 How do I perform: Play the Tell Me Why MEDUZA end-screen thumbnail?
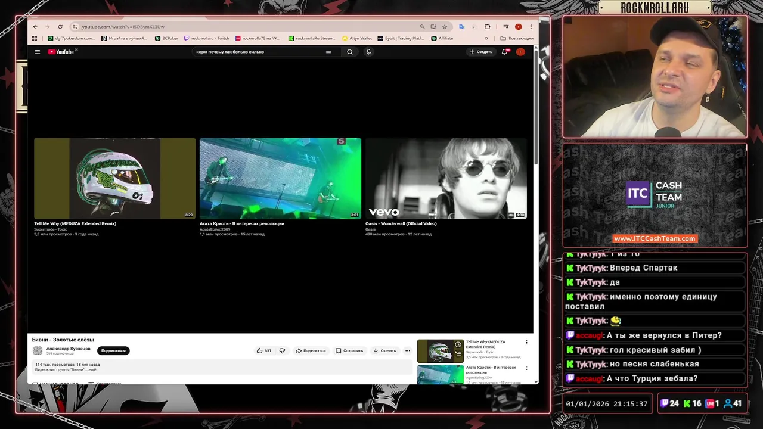[x=114, y=178]
